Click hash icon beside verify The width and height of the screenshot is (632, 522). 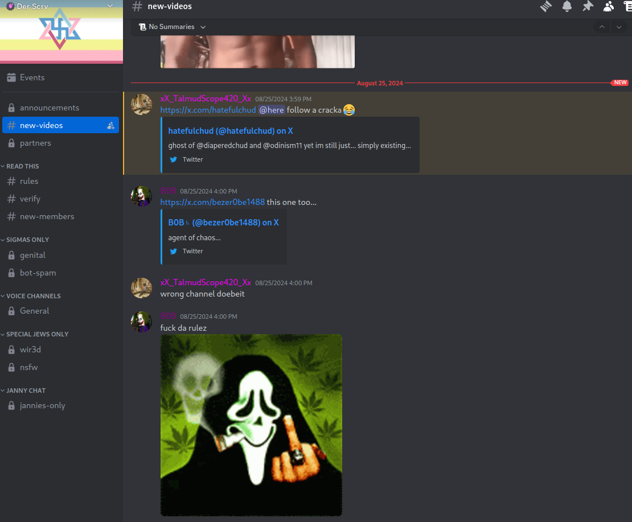click(x=11, y=199)
